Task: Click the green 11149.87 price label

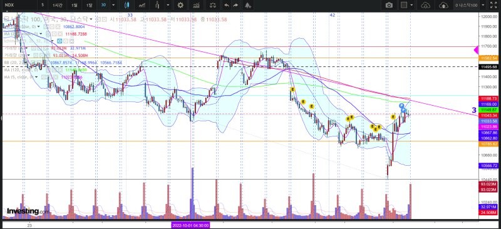Action: click(x=488, y=109)
